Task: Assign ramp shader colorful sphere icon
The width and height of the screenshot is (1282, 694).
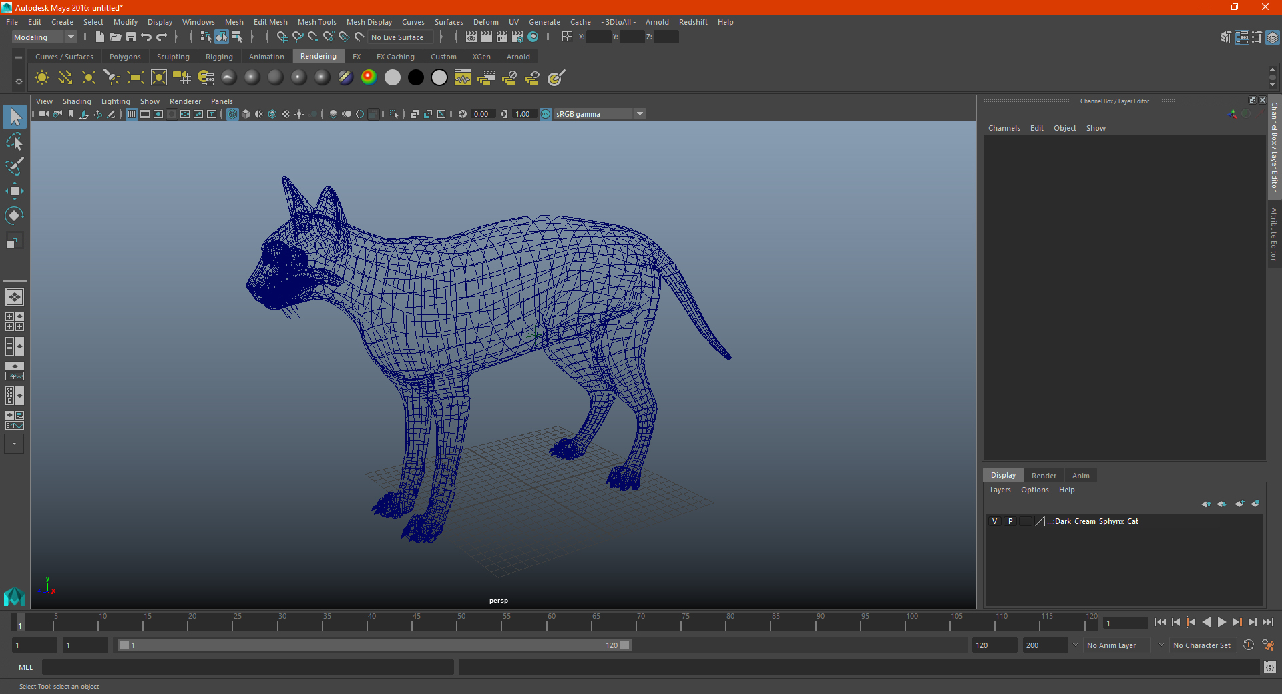Action: (369, 77)
